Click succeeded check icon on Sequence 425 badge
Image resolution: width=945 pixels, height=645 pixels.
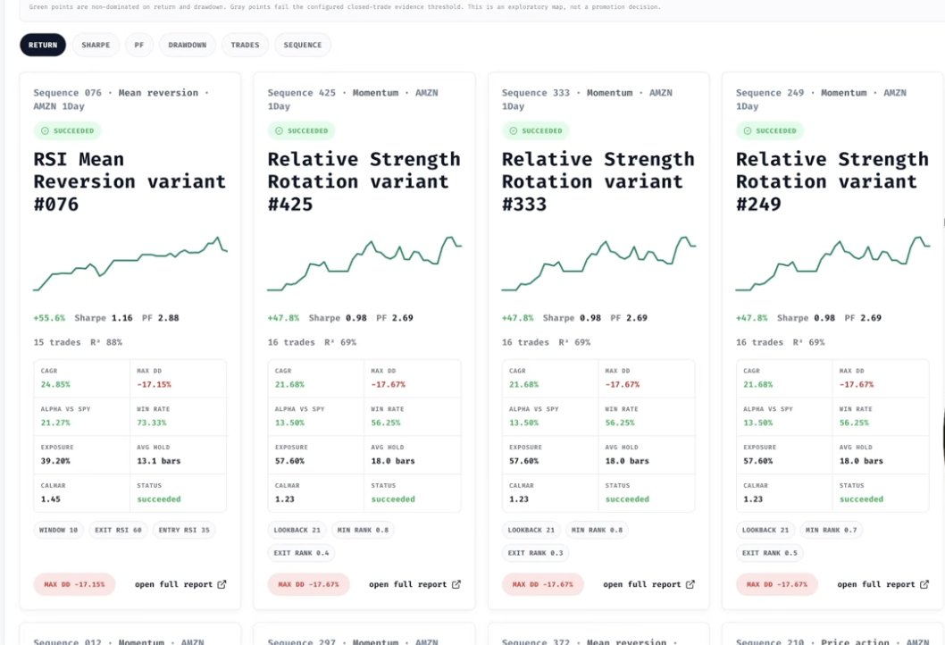click(x=279, y=130)
